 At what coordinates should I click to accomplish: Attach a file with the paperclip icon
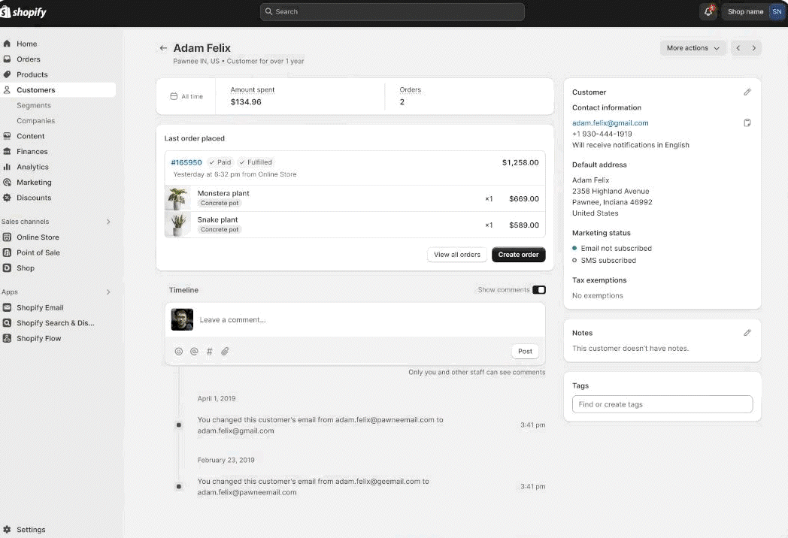[x=225, y=351]
